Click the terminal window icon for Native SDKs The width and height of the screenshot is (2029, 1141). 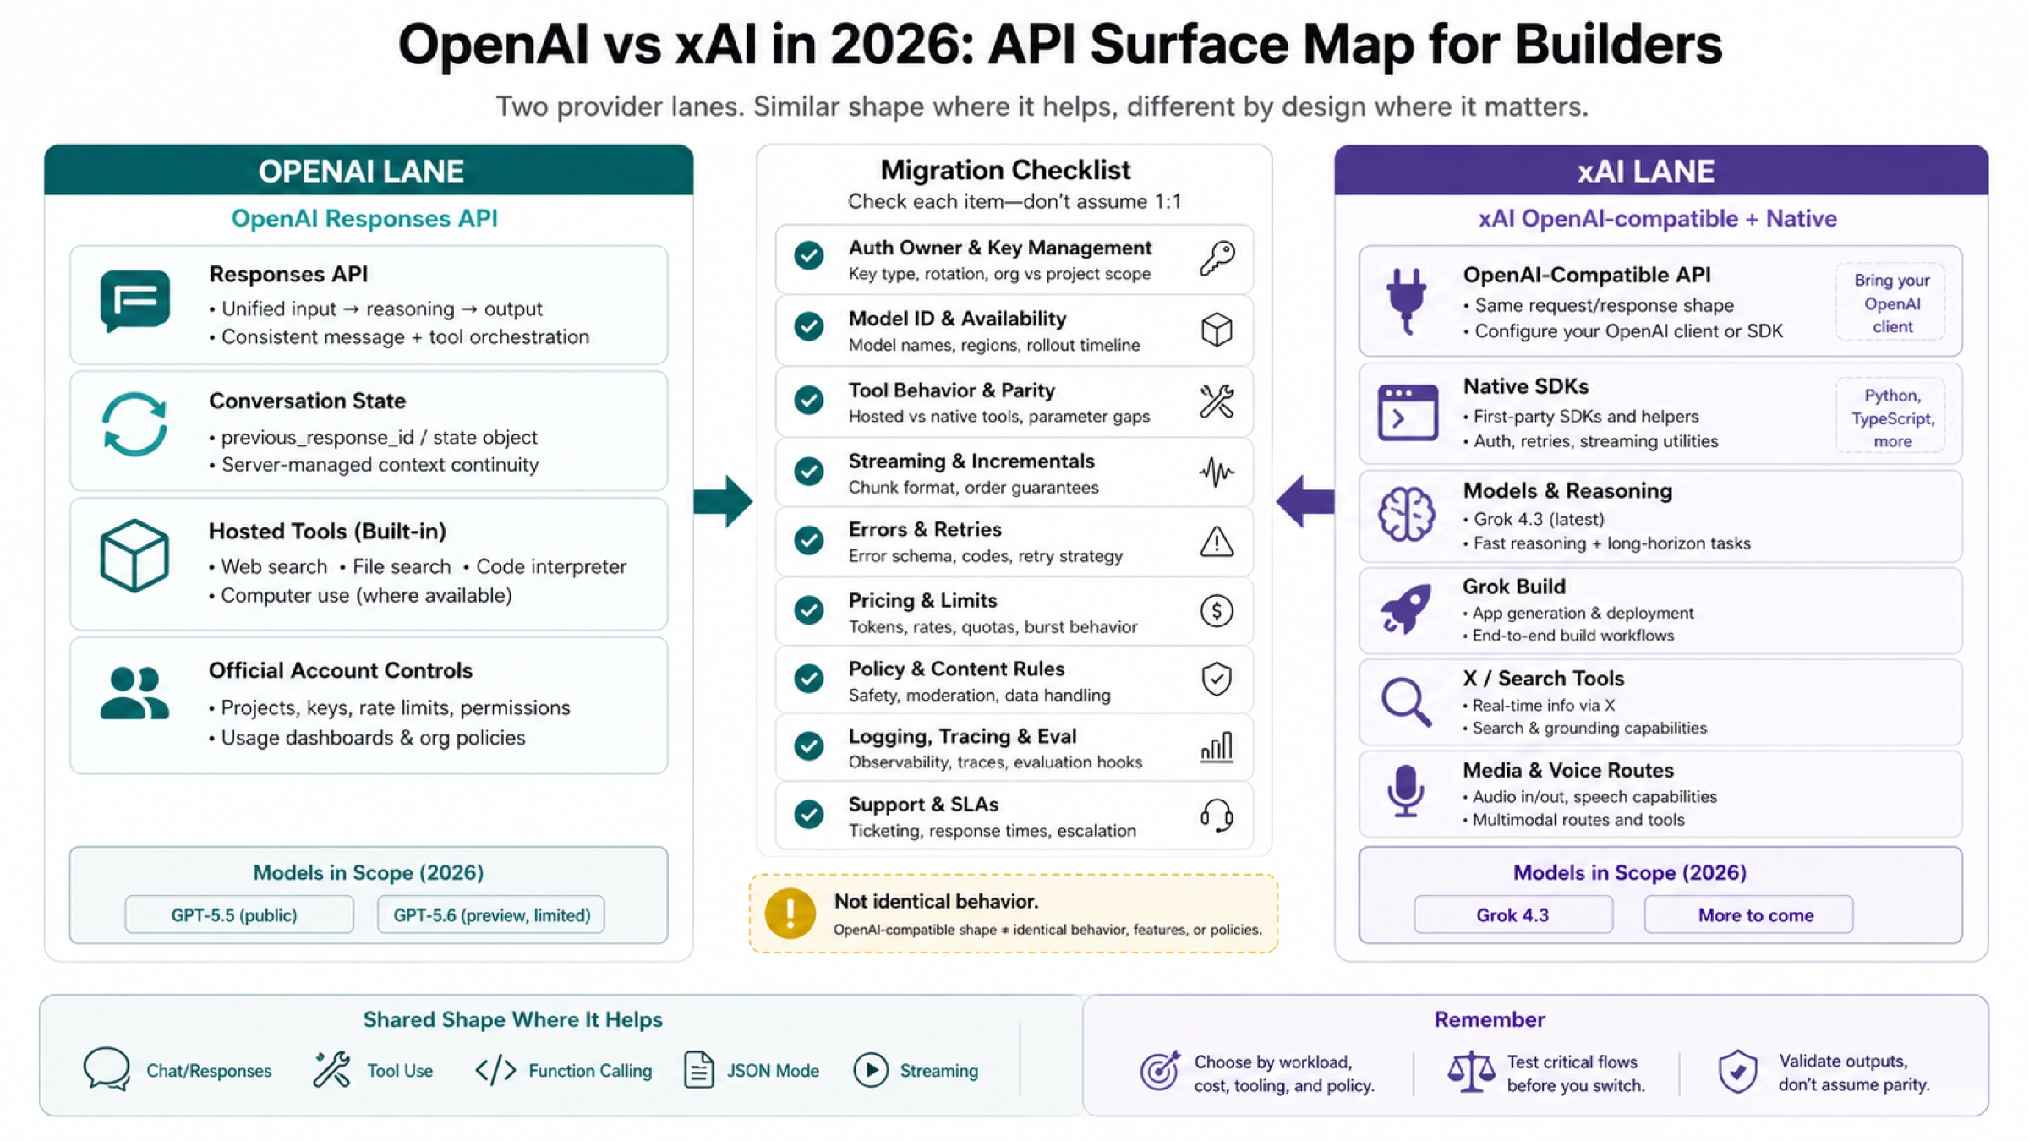pos(1408,412)
